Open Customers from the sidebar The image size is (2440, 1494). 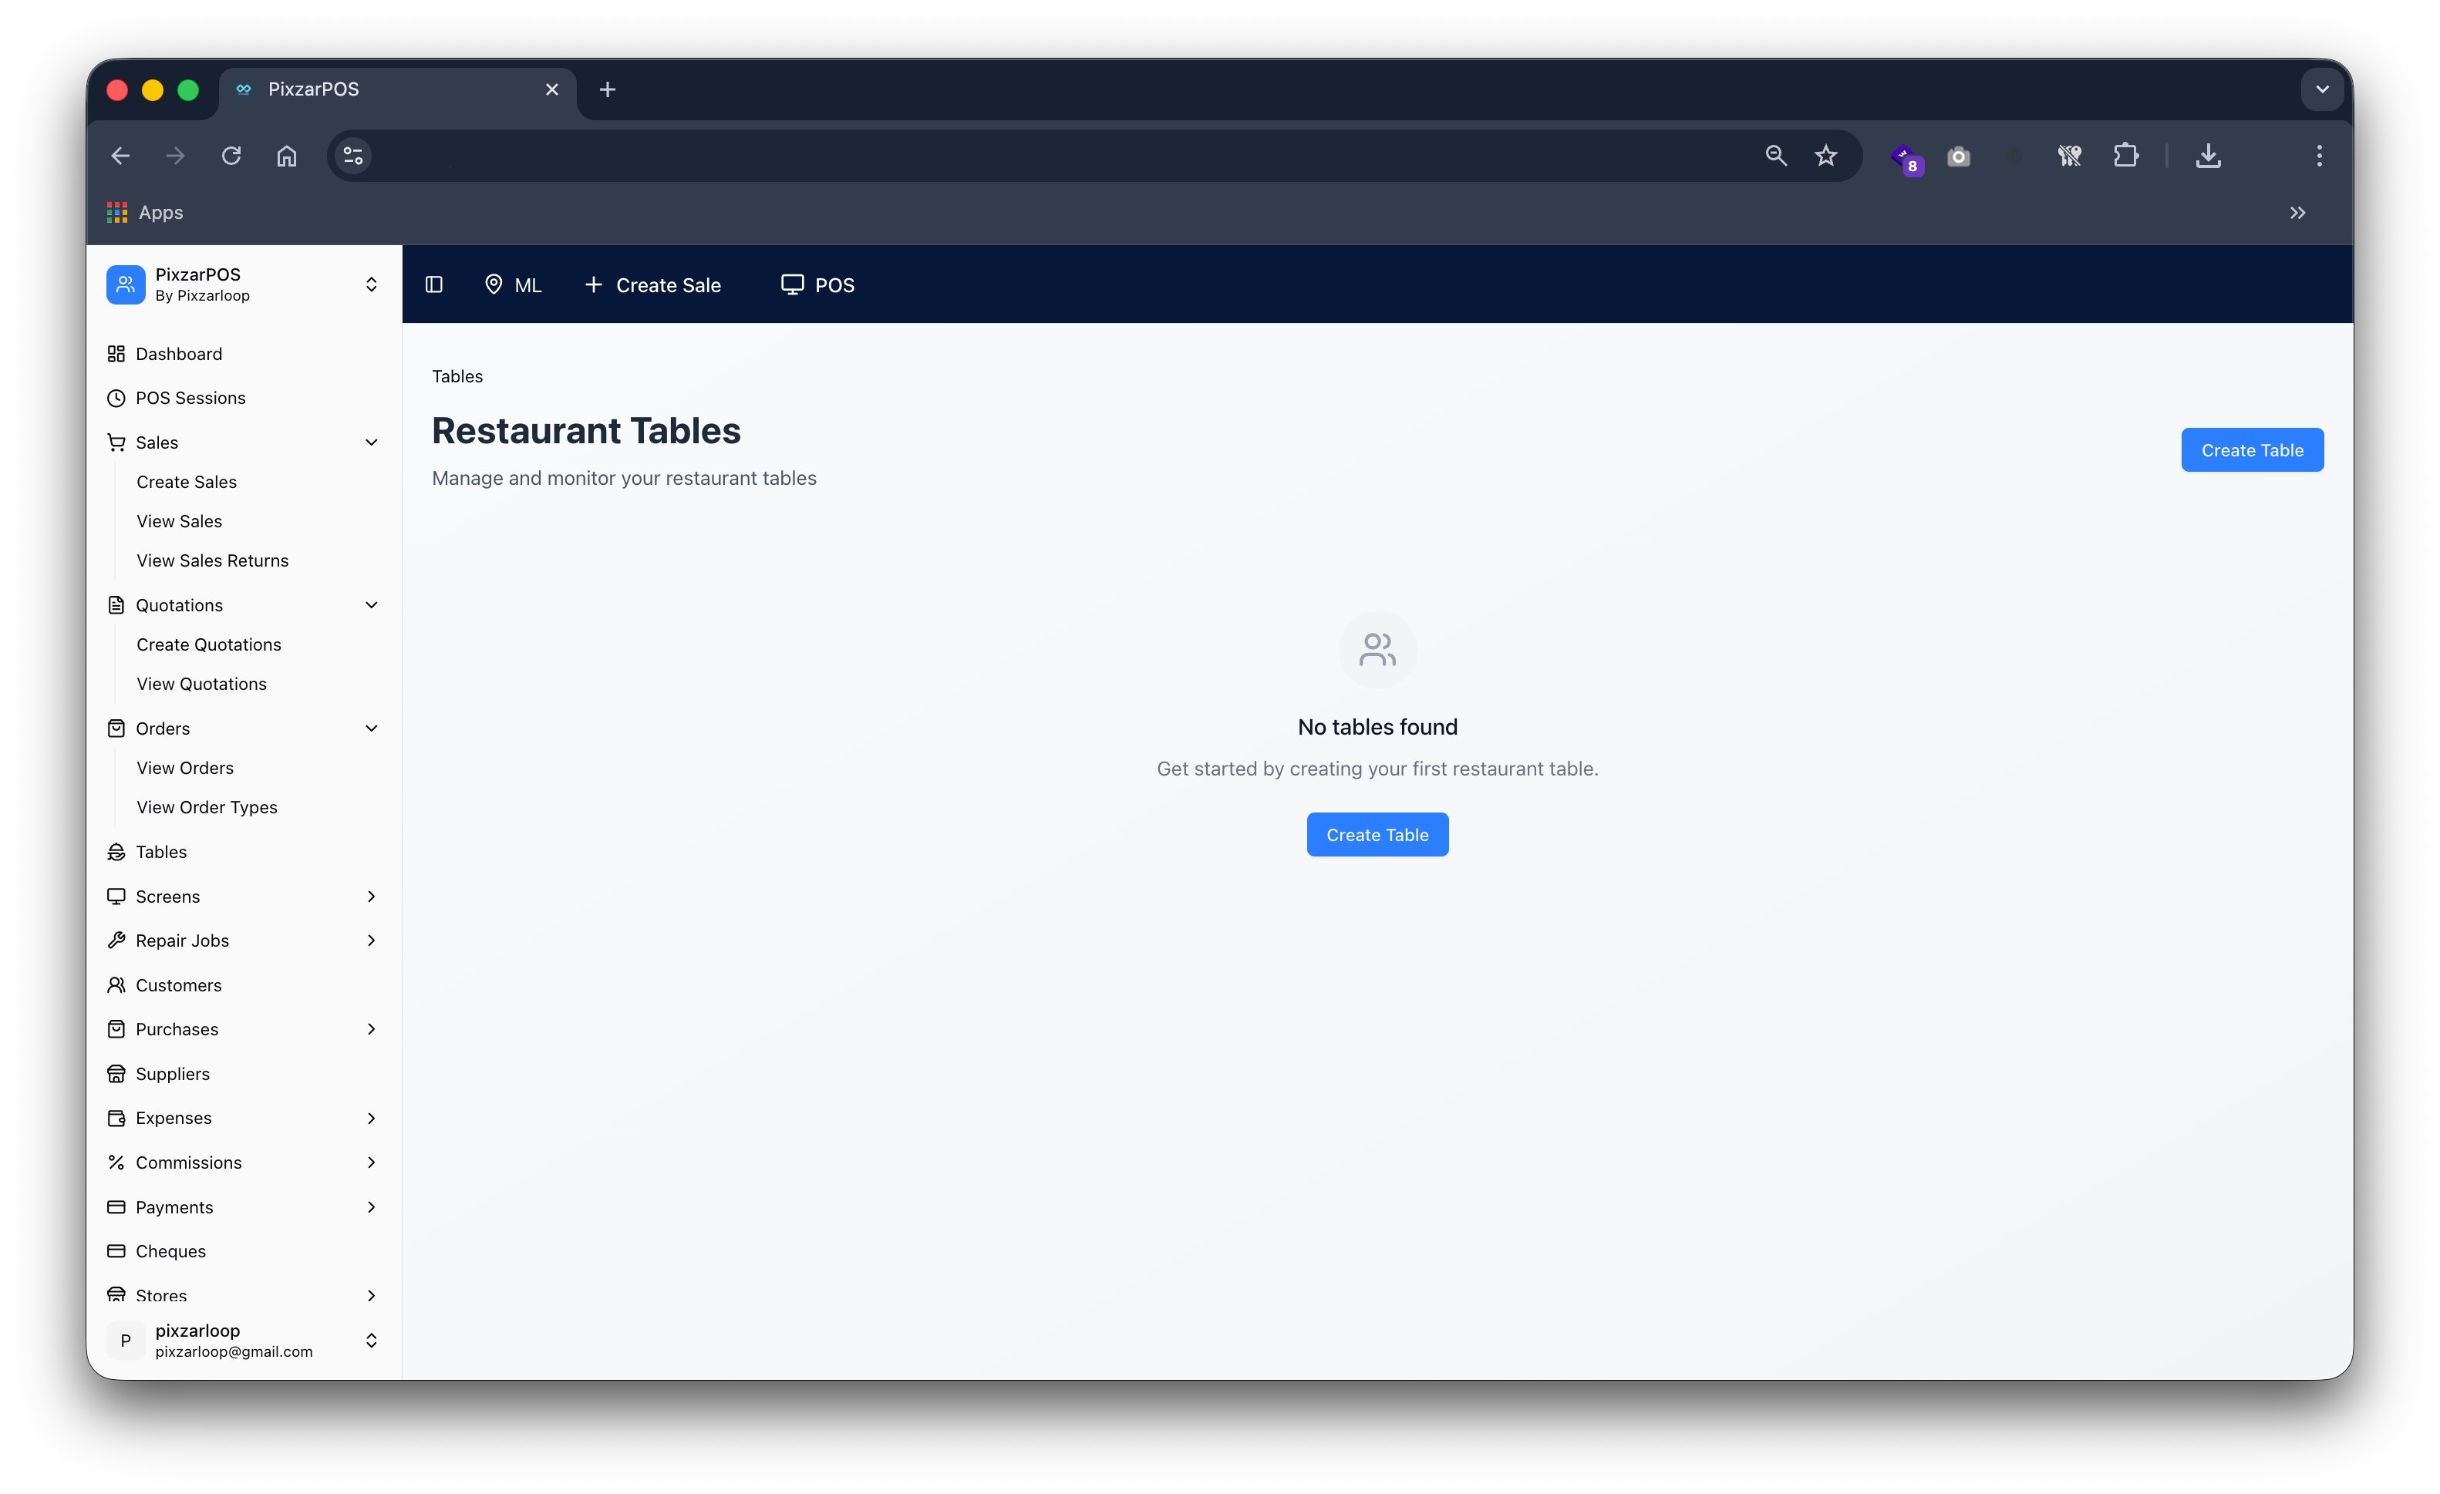[178, 984]
